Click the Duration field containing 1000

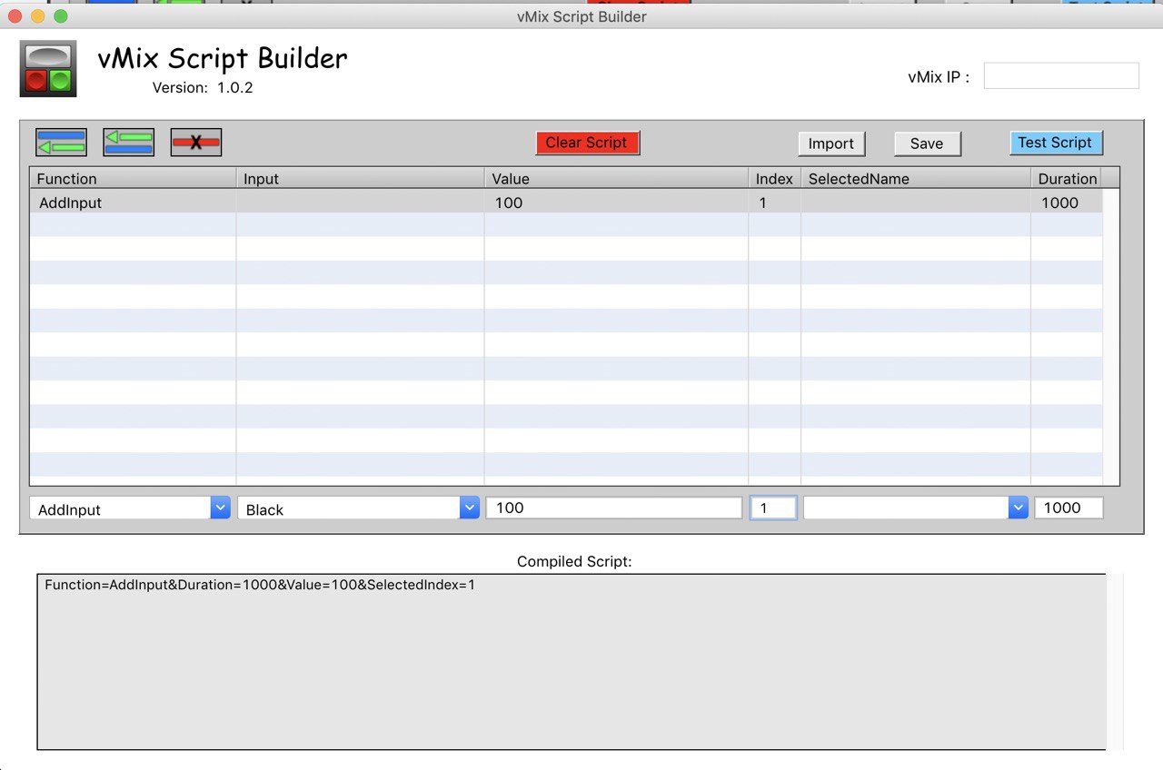(1069, 508)
